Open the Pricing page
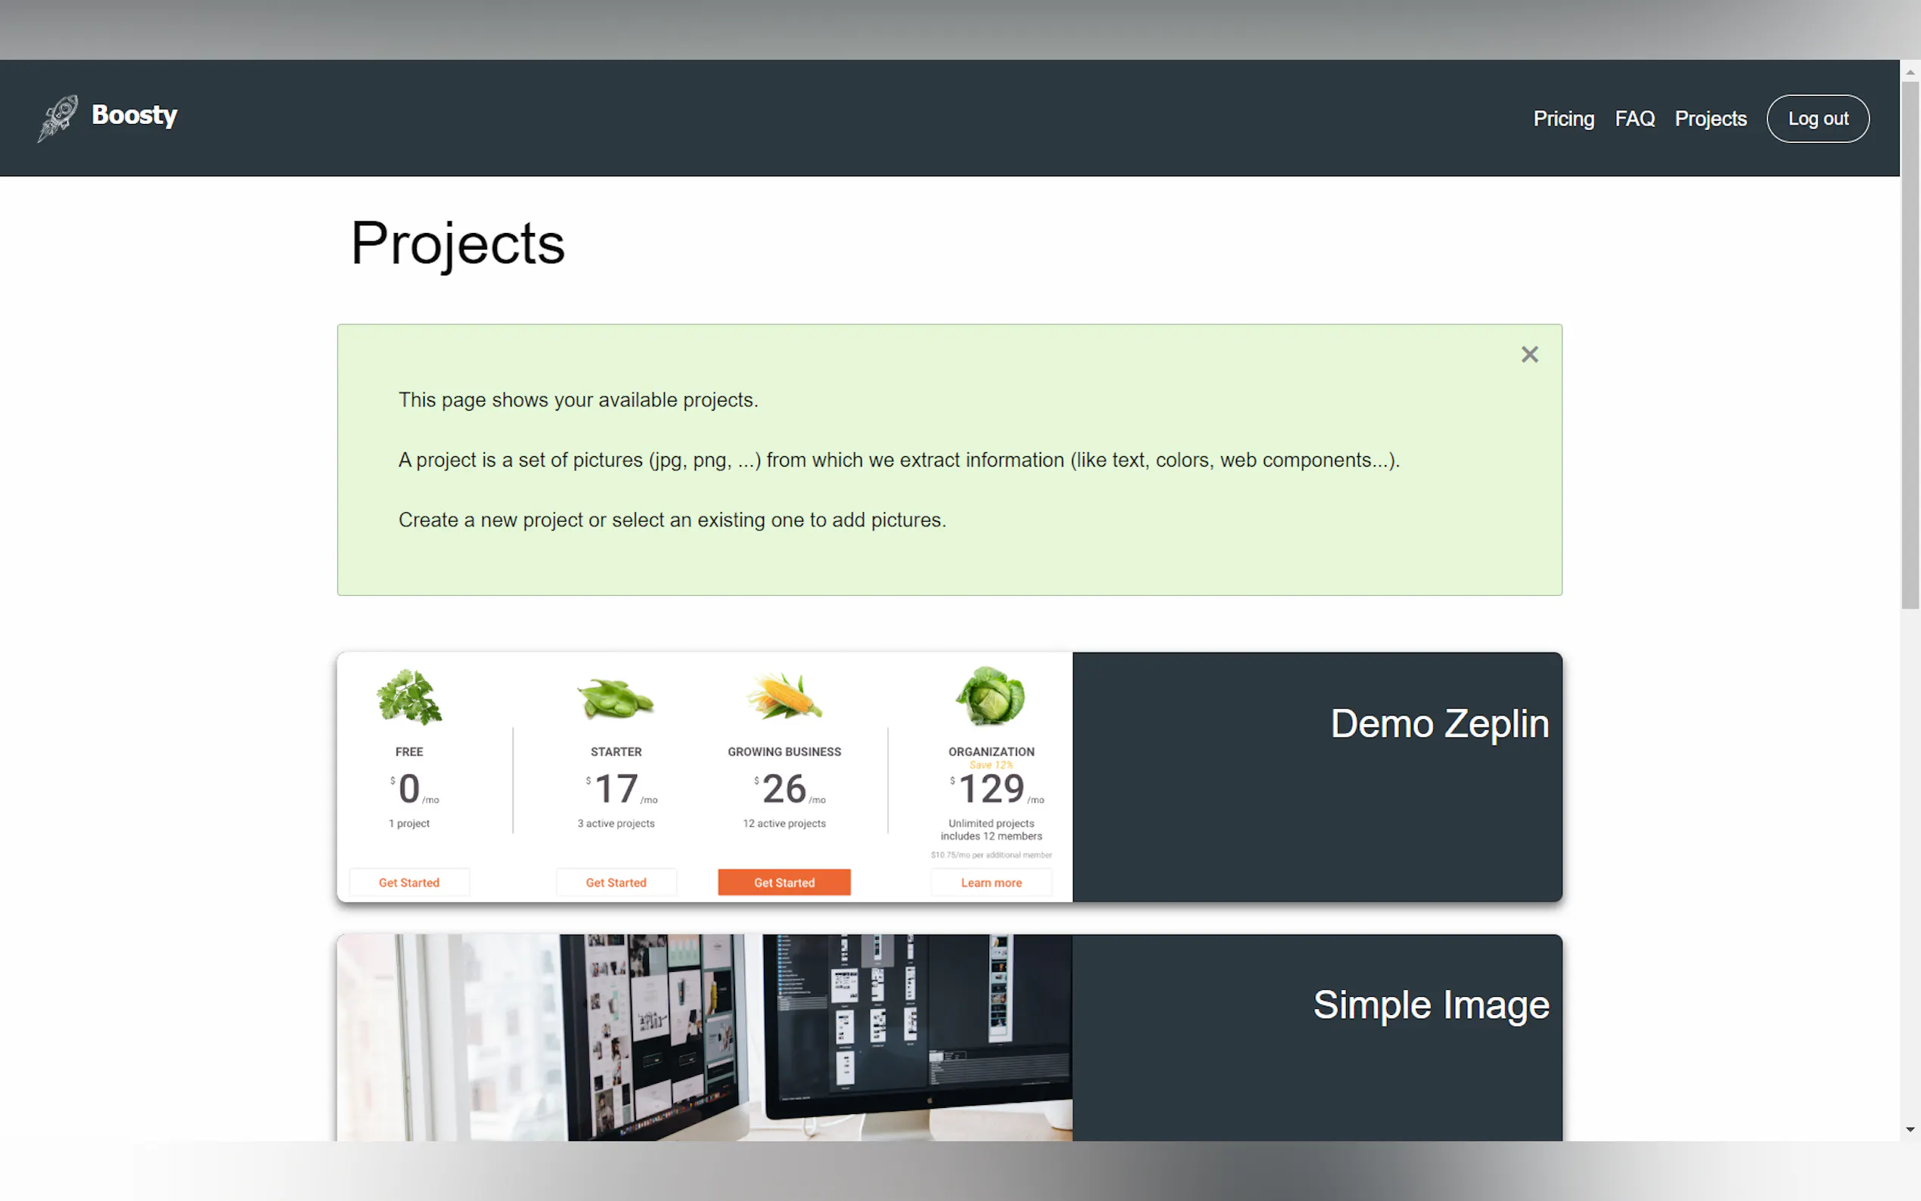This screenshot has height=1201, width=1921. click(1563, 118)
